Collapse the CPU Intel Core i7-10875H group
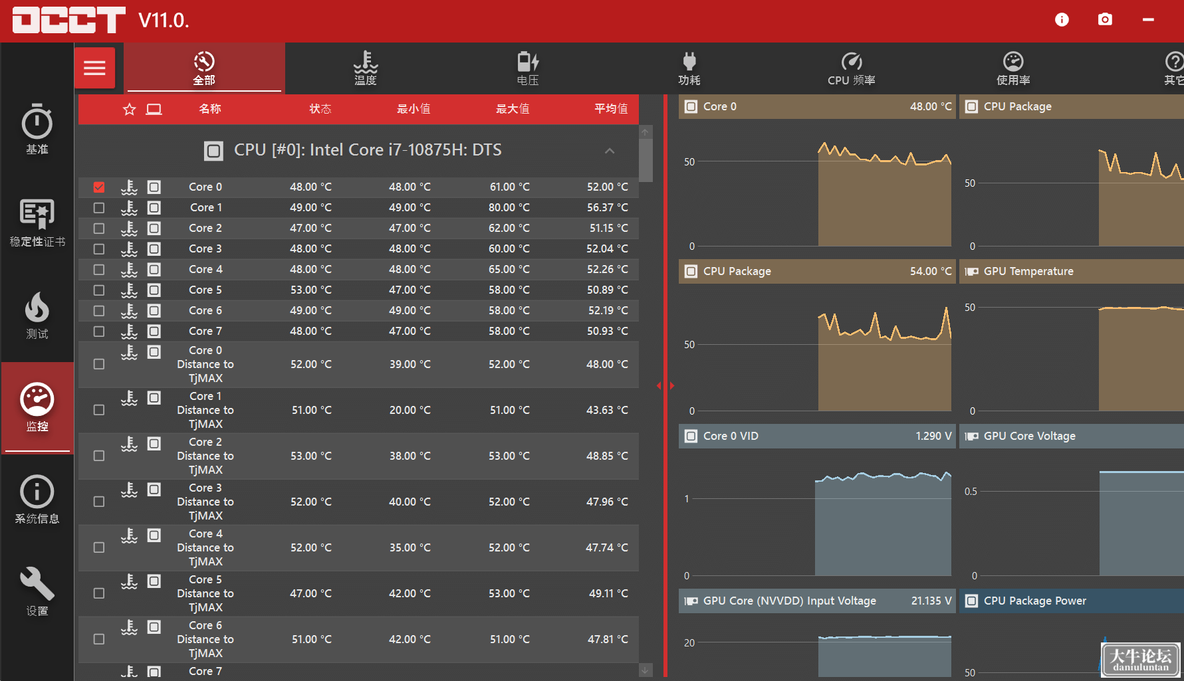Image resolution: width=1184 pixels, height=681 pixels. click(x=610, y=151)
